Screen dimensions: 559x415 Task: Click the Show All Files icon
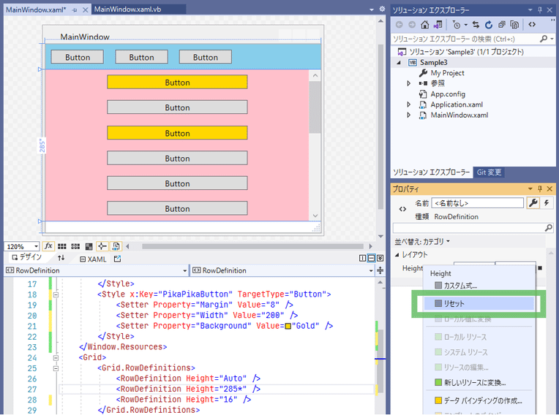point(515,24)
